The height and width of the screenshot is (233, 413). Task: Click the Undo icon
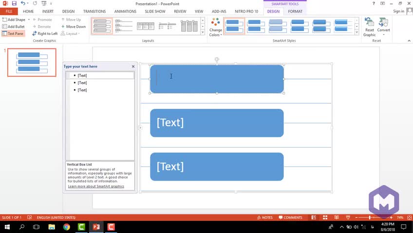(x=23, y=3)
